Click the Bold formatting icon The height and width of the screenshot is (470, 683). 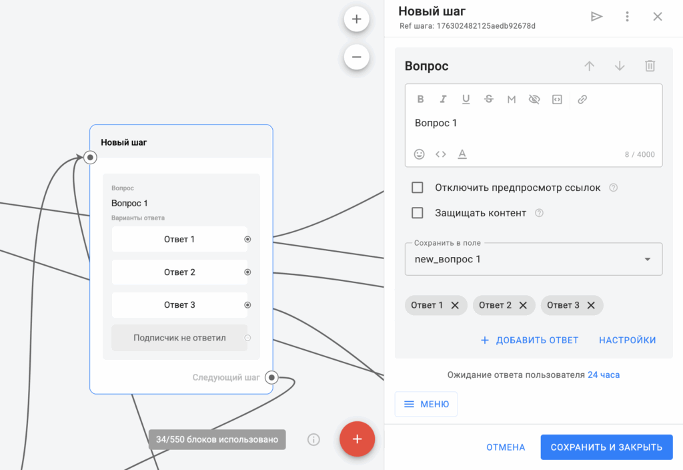click(x=420, y=99)
